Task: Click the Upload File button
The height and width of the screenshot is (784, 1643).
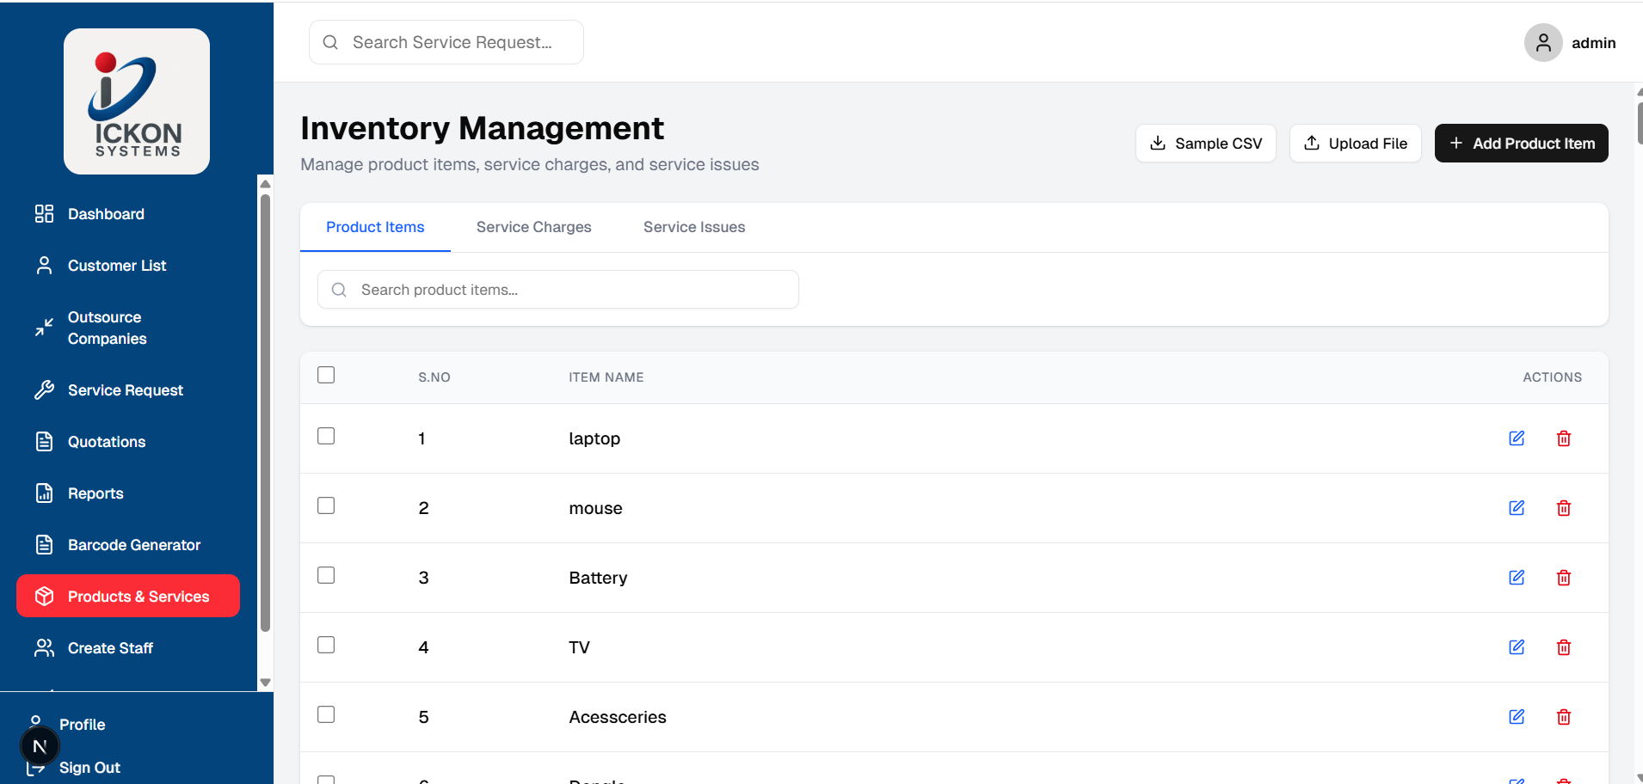Action: pos(1355,144)
